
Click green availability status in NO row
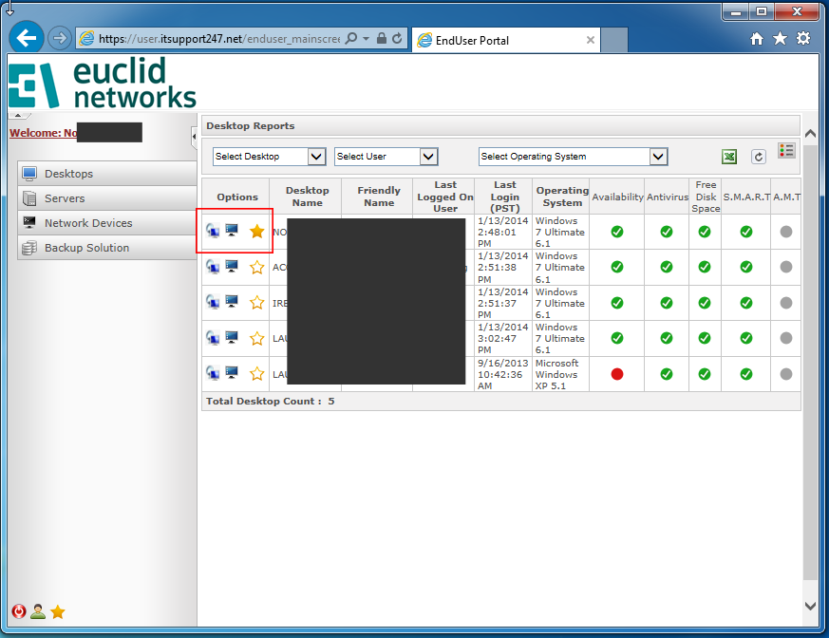[x=617, y=232]
